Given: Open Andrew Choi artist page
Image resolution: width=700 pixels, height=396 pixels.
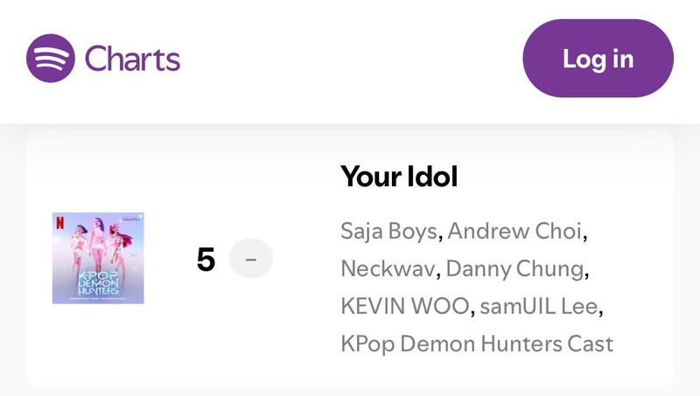Looking at the screenshot, I should pos(515,232).
